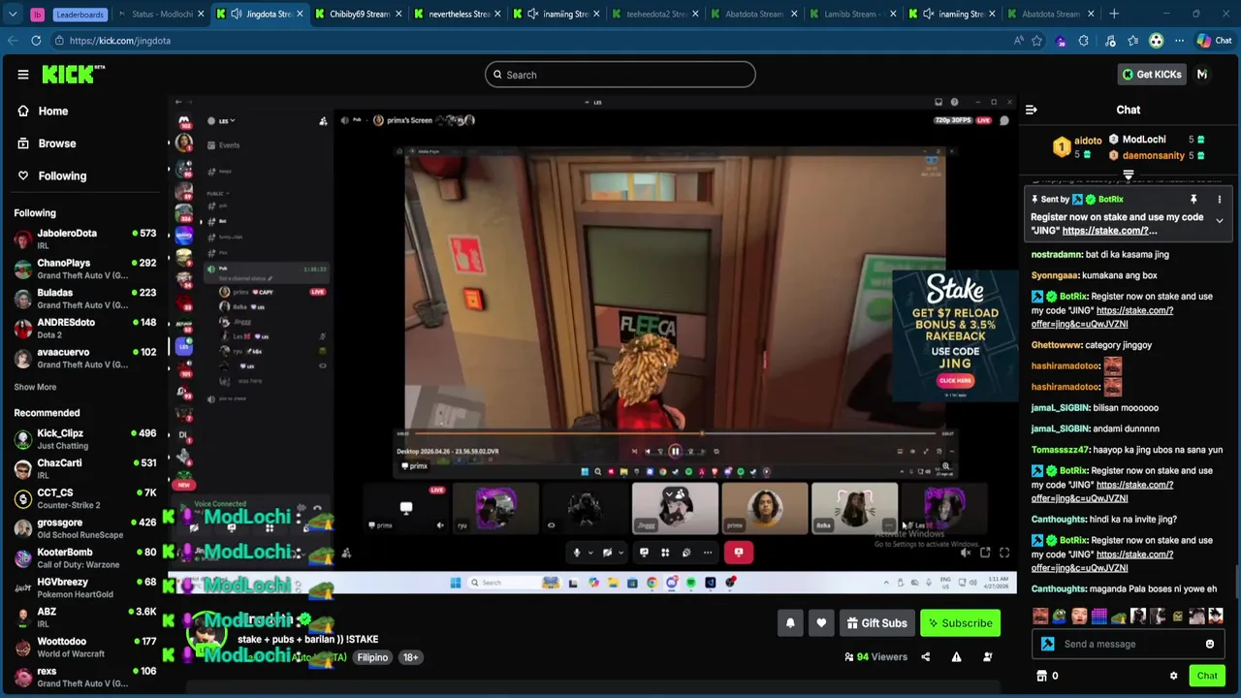Click the Filipino tag
The width and height of the screenshot is (1241, 698).
click(x=372, y=657)
